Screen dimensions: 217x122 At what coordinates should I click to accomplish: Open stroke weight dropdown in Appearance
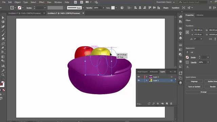tap(208, 57)
